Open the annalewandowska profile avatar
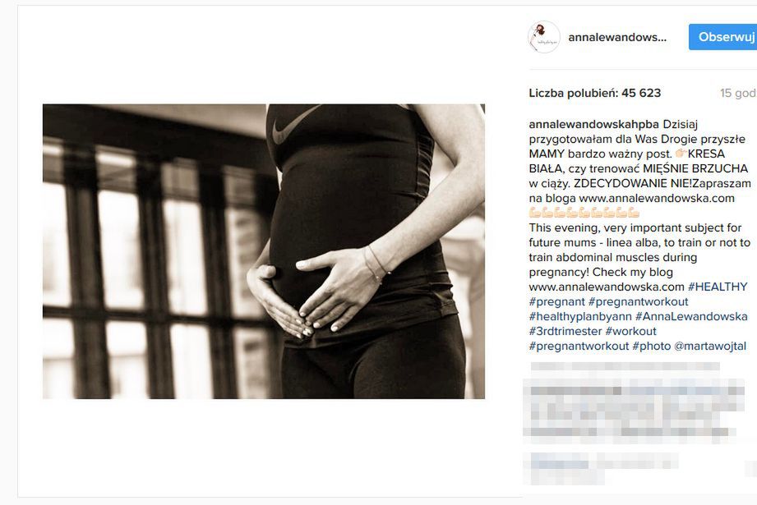Image resolution: width=757 pixels, height=505 pixels. tap(544, 37)
